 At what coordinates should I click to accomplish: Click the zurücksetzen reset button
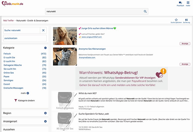pos(25,38)
